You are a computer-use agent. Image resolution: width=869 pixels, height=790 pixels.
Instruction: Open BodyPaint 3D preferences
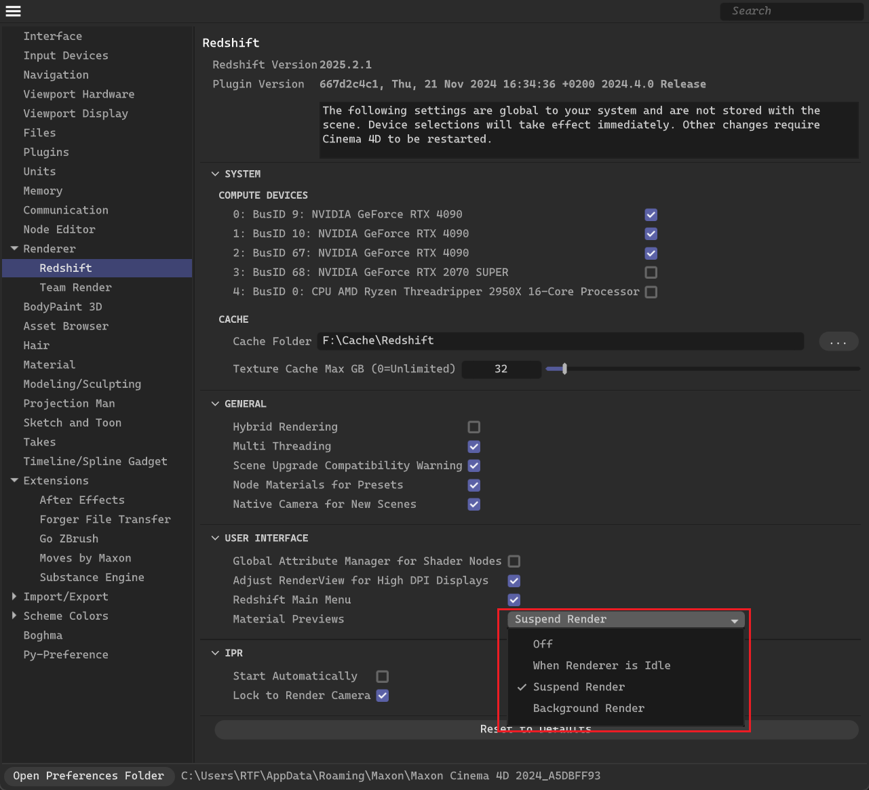coord(63,307)
